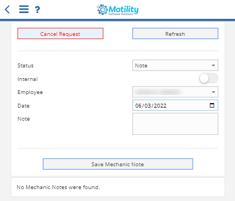Open help via the question mark icon
This screenshot has height=201, width=235.
click(37, 9)
